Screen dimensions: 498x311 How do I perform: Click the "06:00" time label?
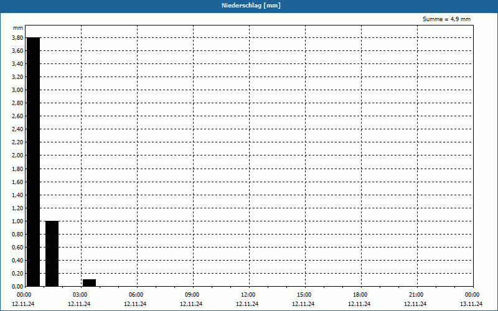(x=136, y=295)
